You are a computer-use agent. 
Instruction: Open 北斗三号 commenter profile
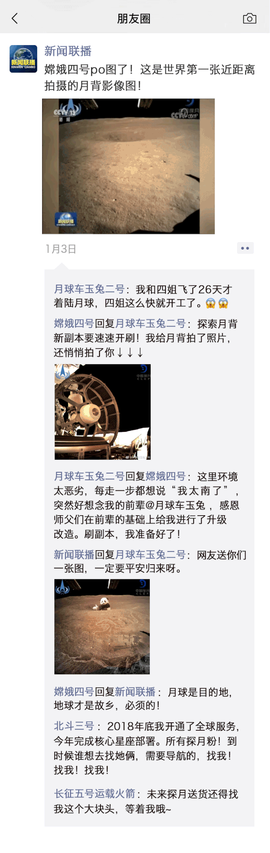[x=74, y=726]
